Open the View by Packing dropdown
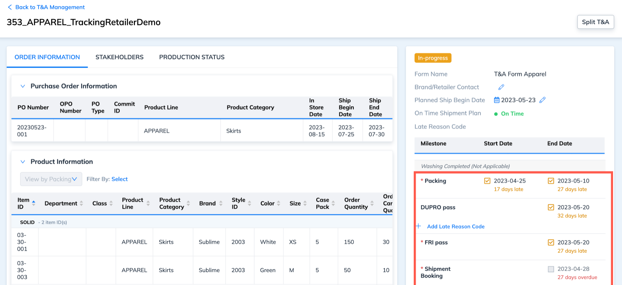 point(51,179)
